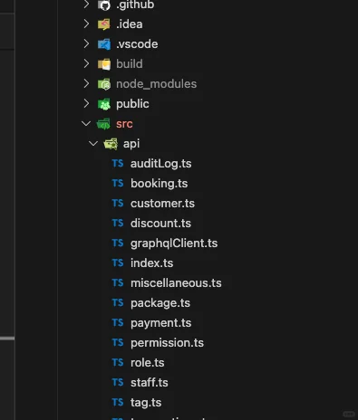Click the node_modules folder icon
Image resolution: width=358 pixels, height=420 pixels.
(104, 84)
